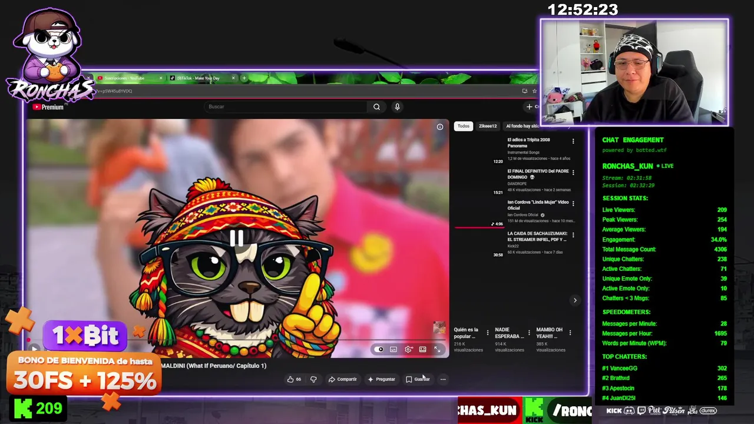Open the video info card icon
This screenshot has height=424, width=754.
click(x=440, y=127)
